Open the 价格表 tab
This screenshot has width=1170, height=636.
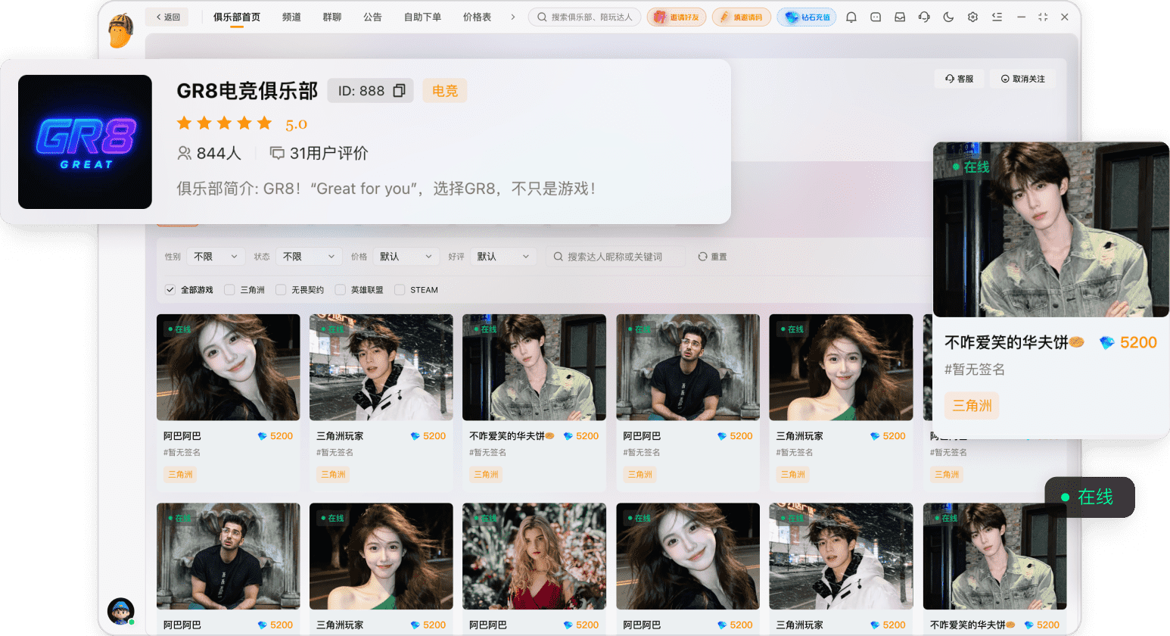[477, 17]
